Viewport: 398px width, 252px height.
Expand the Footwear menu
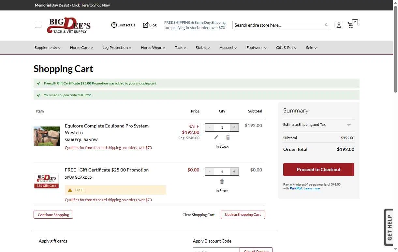(257, 48)
